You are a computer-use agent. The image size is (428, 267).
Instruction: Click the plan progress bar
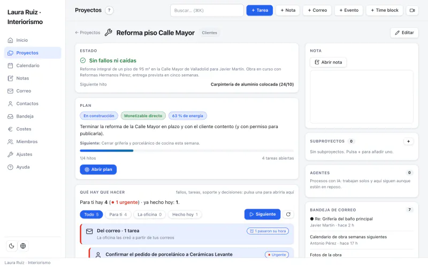[187, 151]
